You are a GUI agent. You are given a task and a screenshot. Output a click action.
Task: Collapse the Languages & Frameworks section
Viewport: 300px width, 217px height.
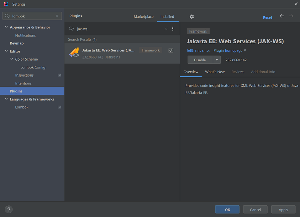click(6, 99)
